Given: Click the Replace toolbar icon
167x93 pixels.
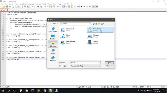Looking at the screenshot, I should click(41, 6).
